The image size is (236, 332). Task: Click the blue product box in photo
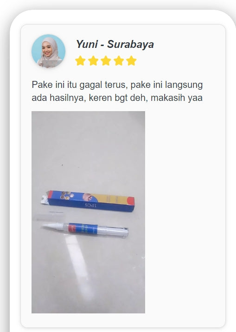[x=88, y=201]
